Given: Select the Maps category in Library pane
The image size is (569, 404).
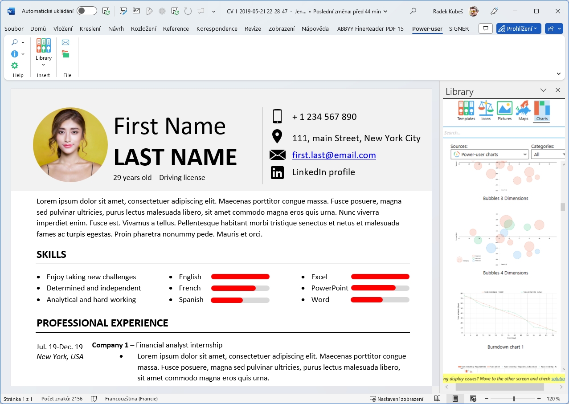Looking at the screenshot, I should pos(523,110).
